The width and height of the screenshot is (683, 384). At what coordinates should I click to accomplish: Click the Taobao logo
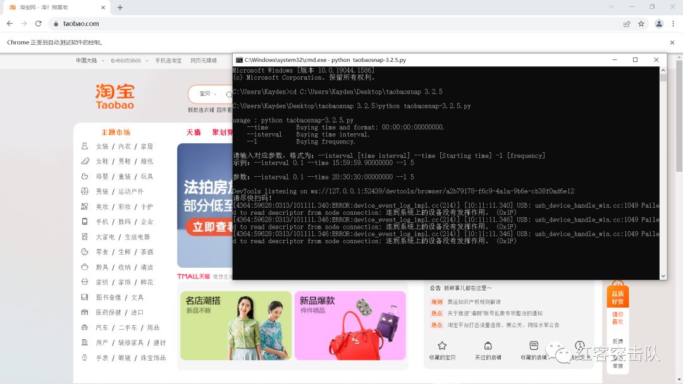click(x=115, y=97)
